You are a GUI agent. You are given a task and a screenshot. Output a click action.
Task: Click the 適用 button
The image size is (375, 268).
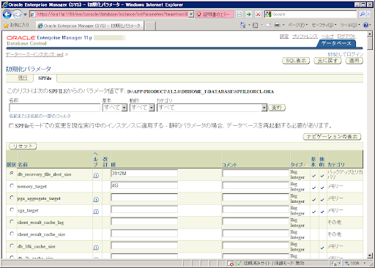[354, 61]
